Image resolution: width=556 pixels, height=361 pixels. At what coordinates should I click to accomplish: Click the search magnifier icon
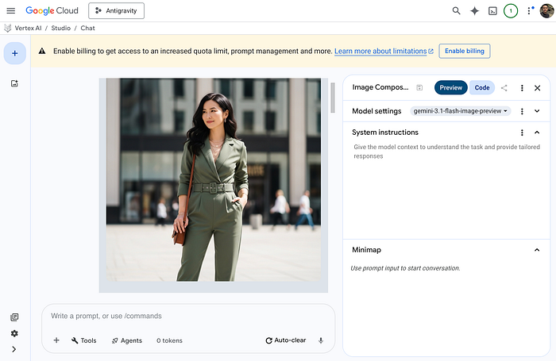(457, 10)
